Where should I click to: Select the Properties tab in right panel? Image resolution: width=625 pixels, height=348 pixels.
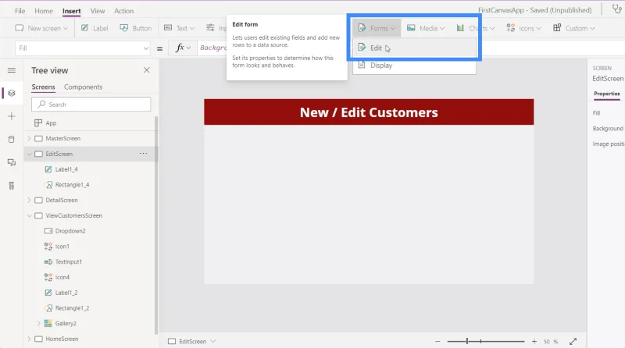pyautogui.click(x=607, y=94)
